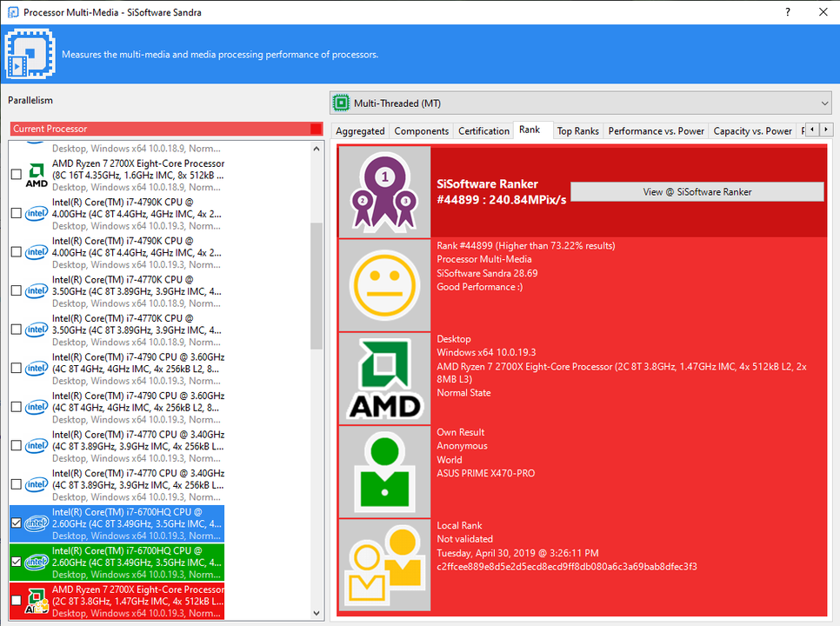This screenshot has height=626, width=840.
Task: Click AMD icon in red Ryzen 2C 8T entry
Action: [37, 601]
